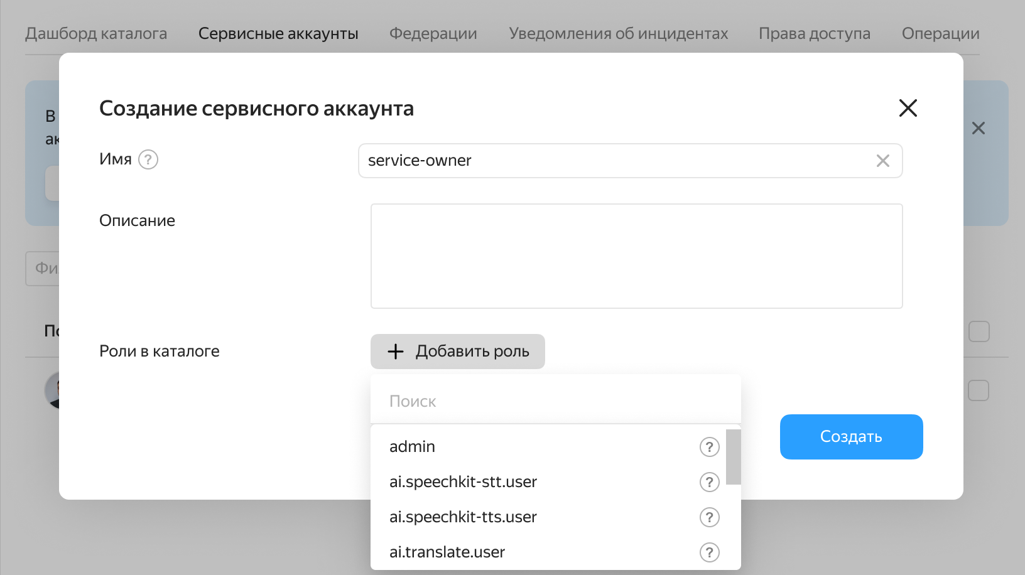Click the Создать button

[852, 437]
